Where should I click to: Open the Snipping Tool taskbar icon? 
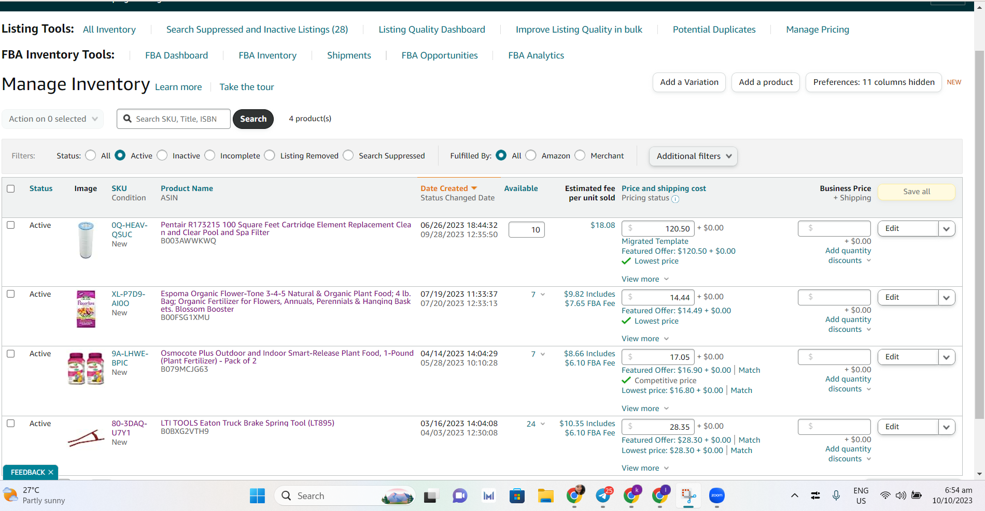[688, 496]
